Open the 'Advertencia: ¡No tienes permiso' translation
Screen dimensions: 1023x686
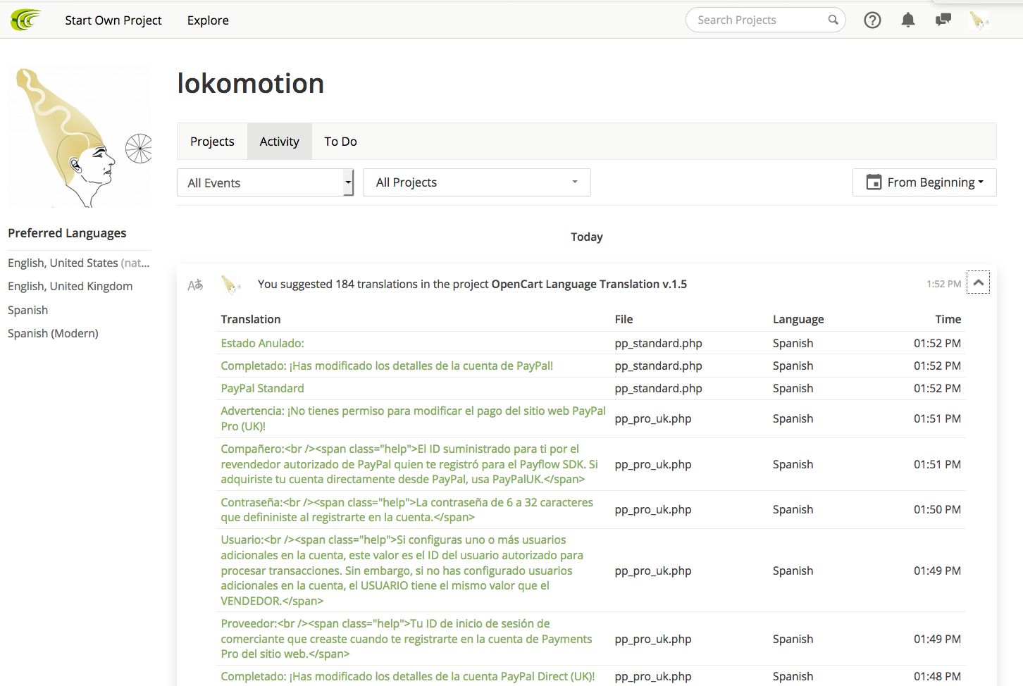coord(414,418)
